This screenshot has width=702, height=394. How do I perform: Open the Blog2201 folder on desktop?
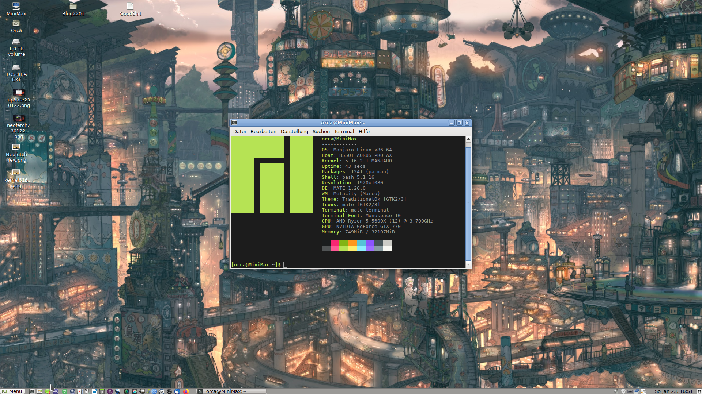pyautogui.click(x=73, y=9)
